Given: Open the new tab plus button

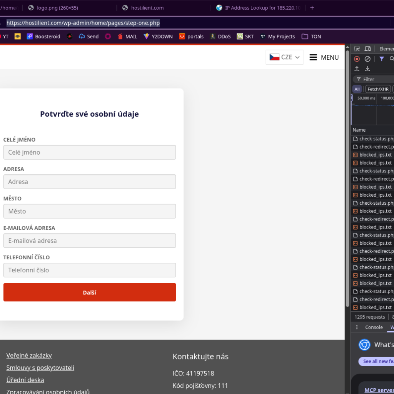Looking at the screenshot, I should (312, 8).
